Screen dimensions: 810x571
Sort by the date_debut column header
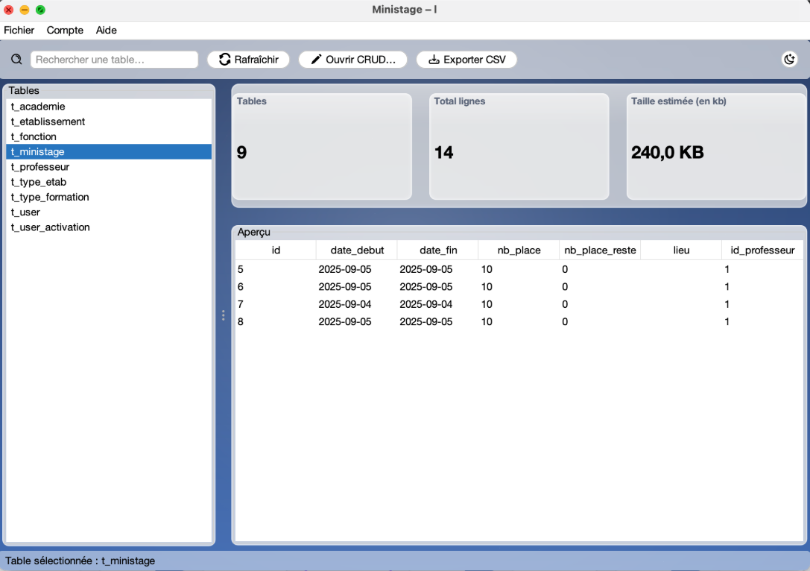[357, 250]
